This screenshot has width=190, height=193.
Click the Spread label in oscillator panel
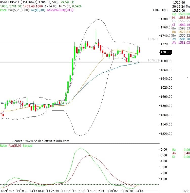pyautogui.click(x=28, y=146)
